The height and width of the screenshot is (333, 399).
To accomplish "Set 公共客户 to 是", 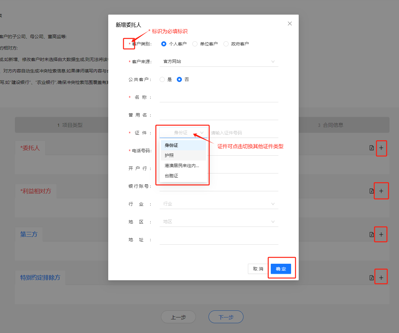I will point(162,79).
